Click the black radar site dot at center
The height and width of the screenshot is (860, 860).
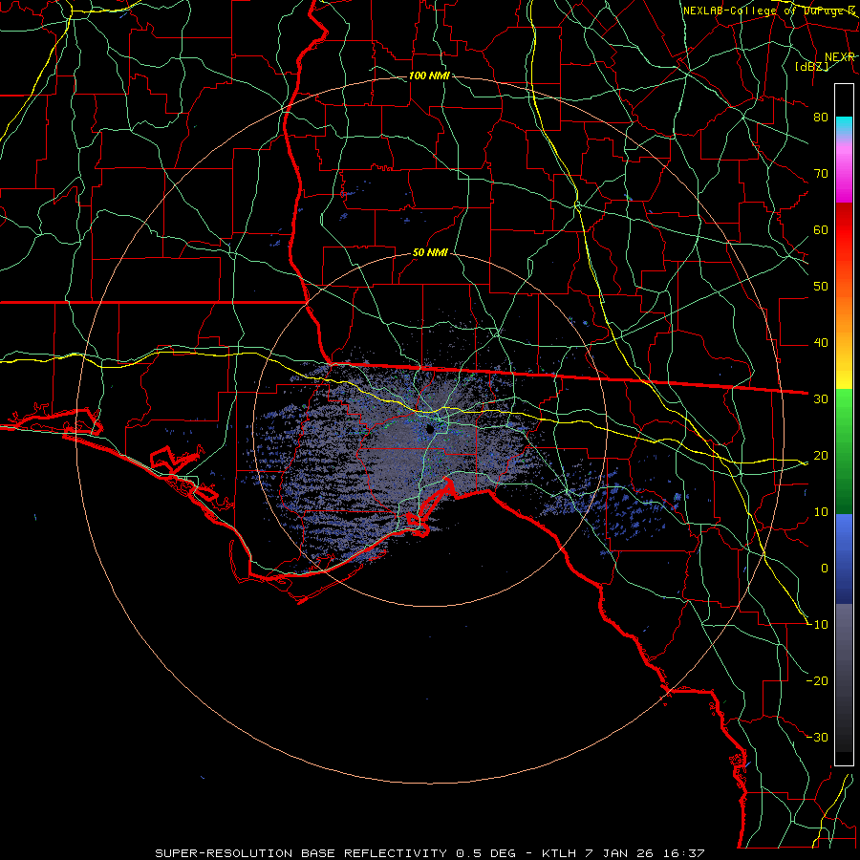[x=430, y=429]
